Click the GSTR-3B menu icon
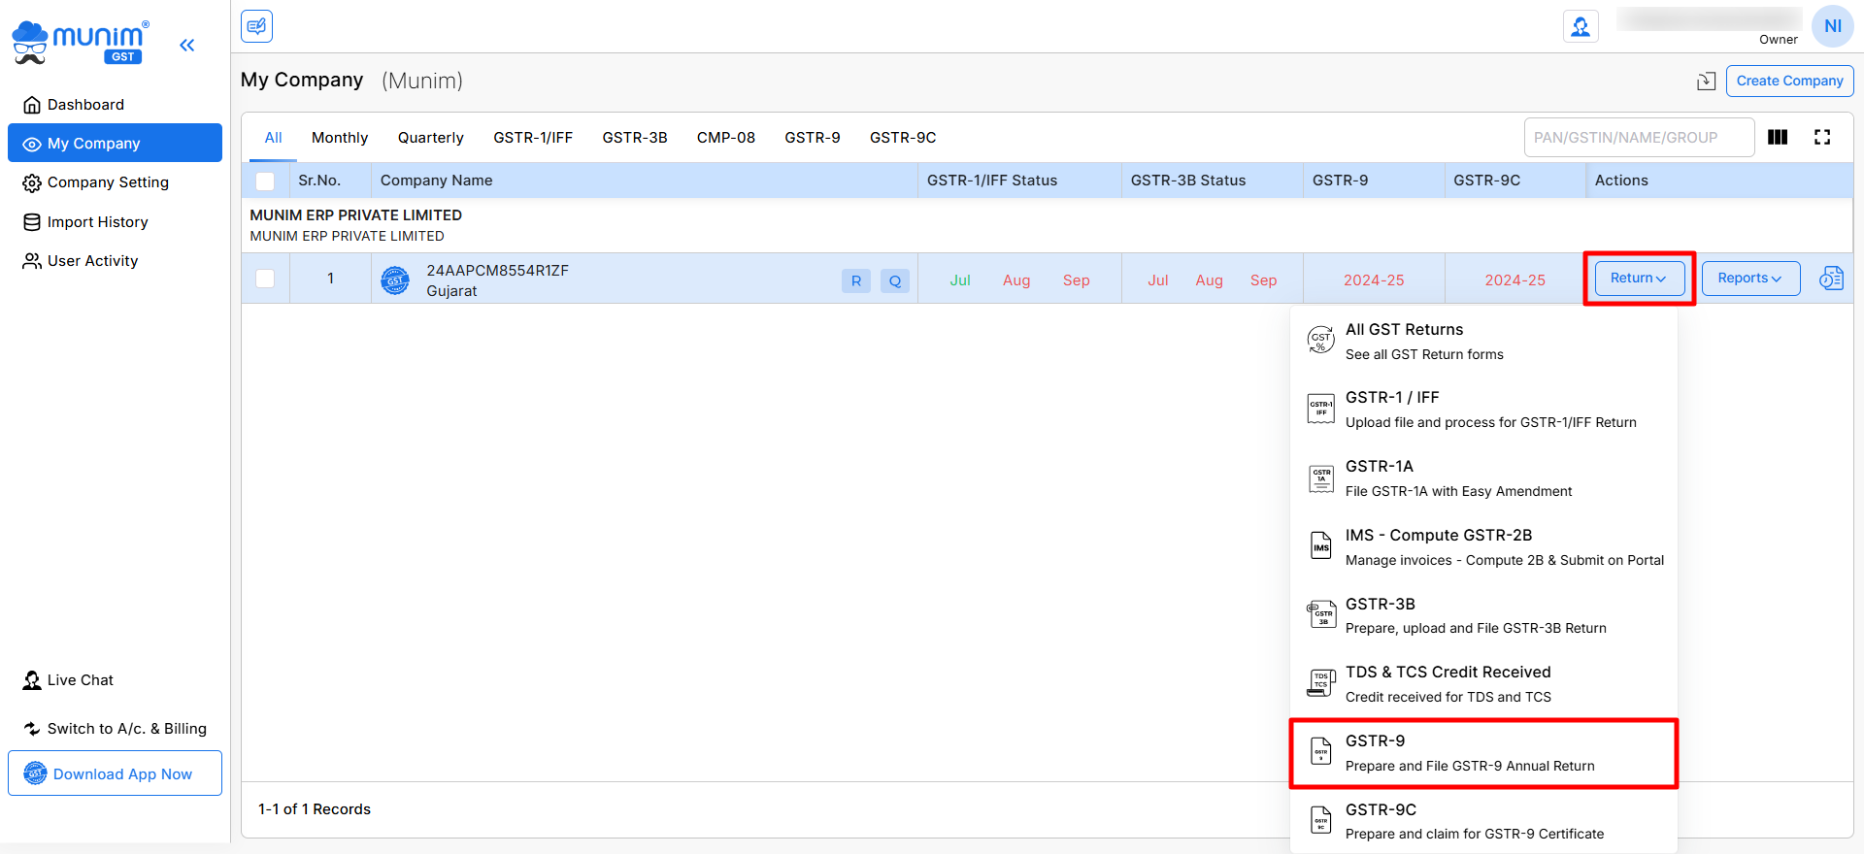 coord(1321,614)
